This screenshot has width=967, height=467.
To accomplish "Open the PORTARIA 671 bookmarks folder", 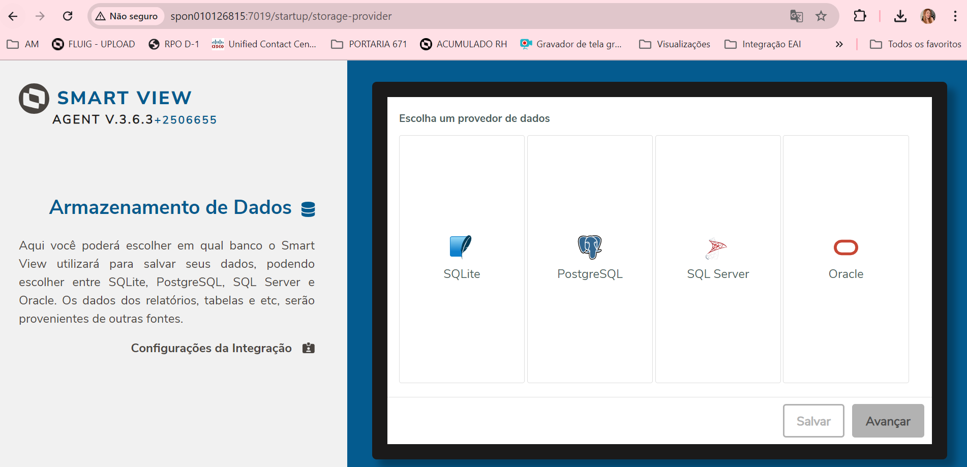I will coord(369,44).
